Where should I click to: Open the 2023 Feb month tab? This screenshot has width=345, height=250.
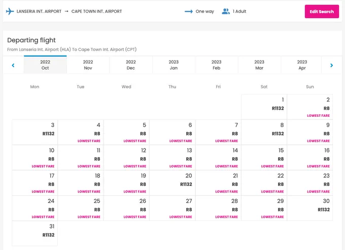click(217, 65)
